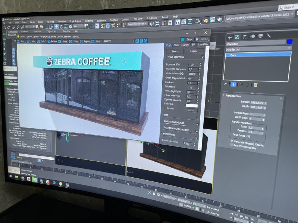Open Rendered Frame Window icon
Screen dimensions: 298x223
pyautogui.click(x=212, y=20)
